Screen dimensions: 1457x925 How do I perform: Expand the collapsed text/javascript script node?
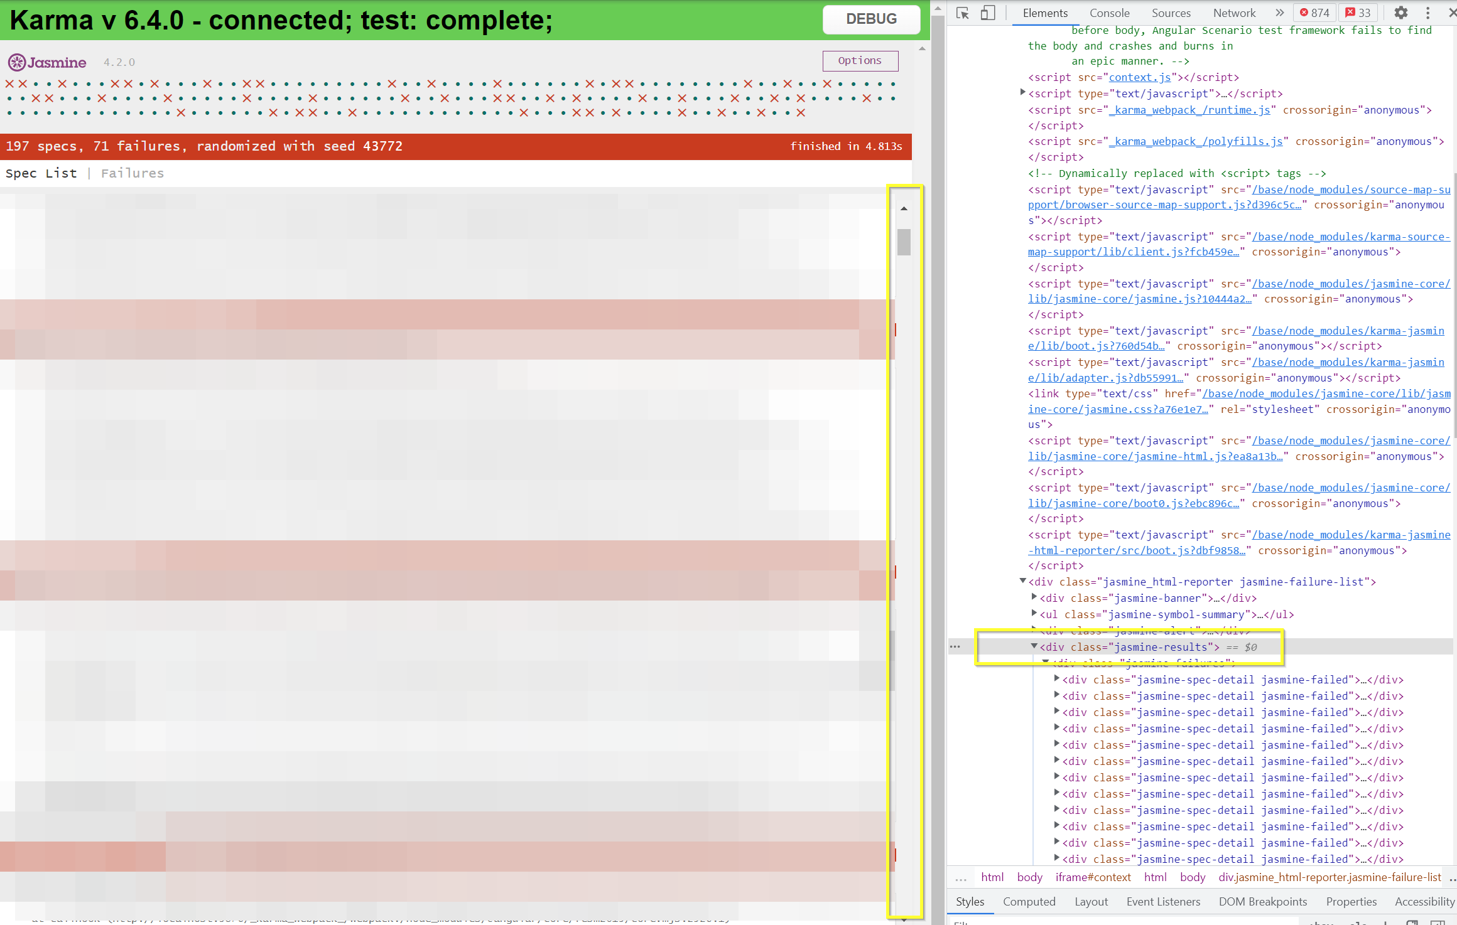[x=1022, y=93]
